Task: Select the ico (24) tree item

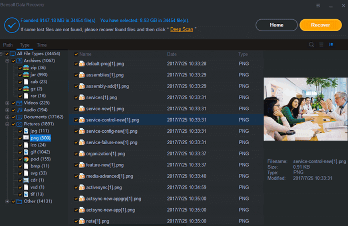Action: (38, 145)
